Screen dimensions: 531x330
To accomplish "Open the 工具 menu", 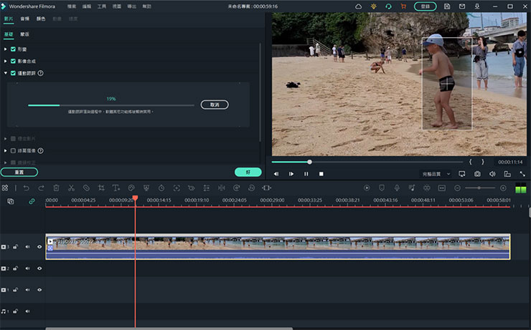I will pyautogui.click(x=101, y=6).
